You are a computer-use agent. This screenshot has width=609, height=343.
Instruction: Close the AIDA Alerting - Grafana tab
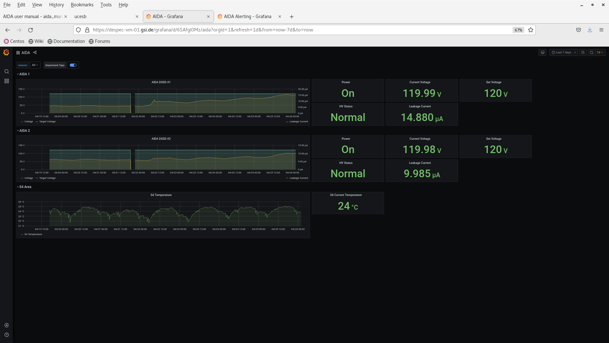click(x=280, y=17)
